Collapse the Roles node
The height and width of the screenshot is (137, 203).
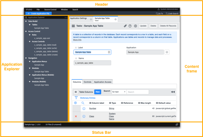tap(30, 35)
